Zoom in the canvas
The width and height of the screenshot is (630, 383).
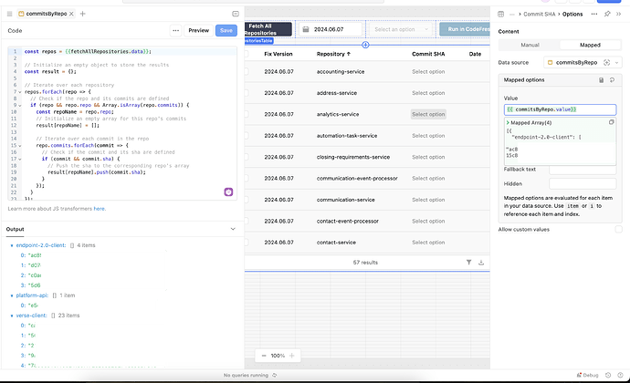[x=292, y=356]
